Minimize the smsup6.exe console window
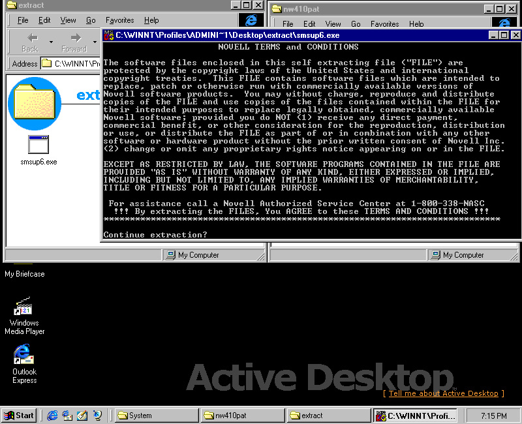 pos(494,35)
